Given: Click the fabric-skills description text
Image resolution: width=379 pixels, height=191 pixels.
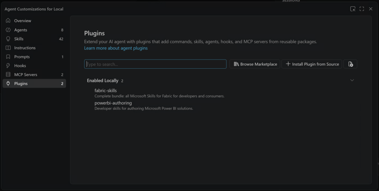Looking at the screenshot, I should (160, 96).
